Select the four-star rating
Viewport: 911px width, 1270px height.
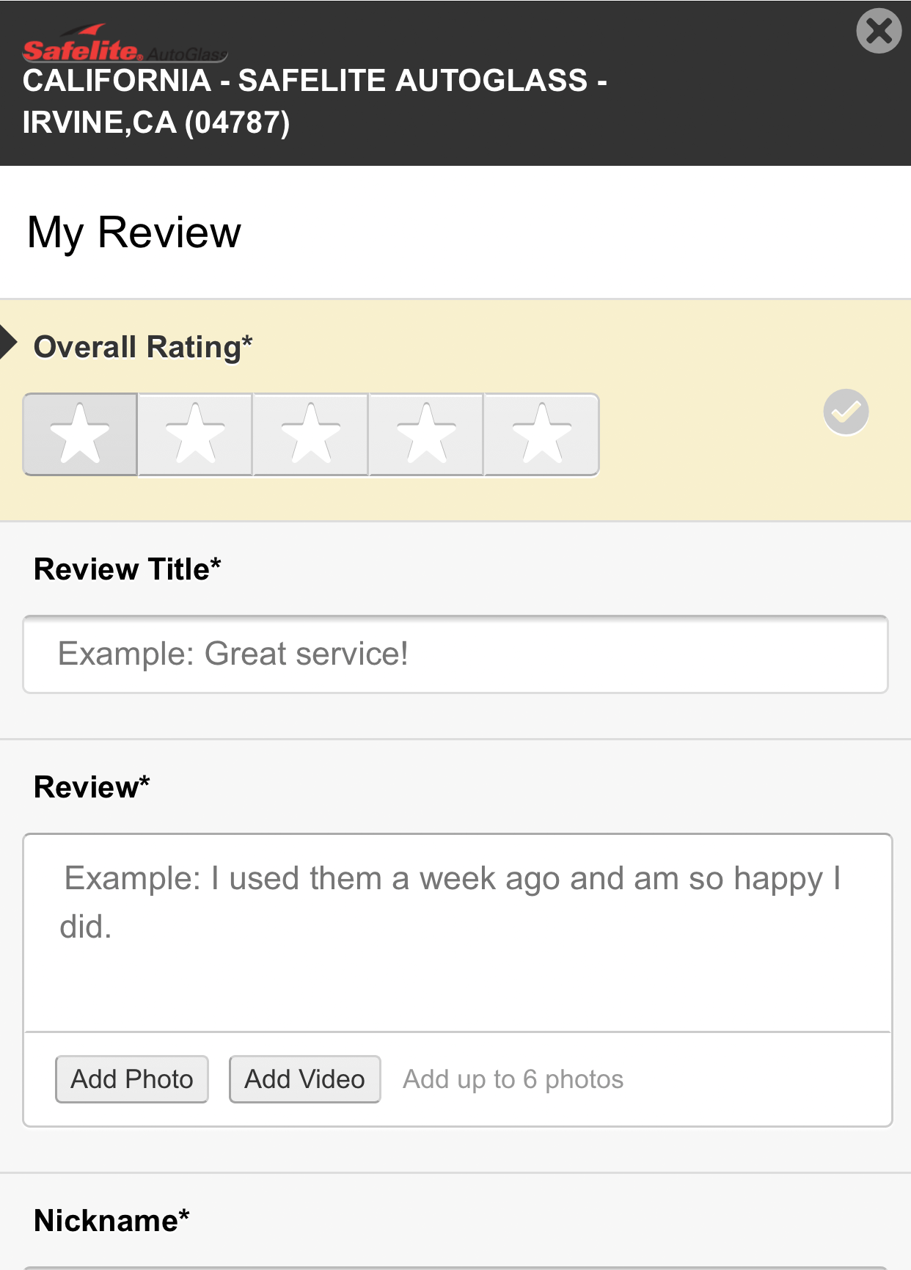[426, 434]
